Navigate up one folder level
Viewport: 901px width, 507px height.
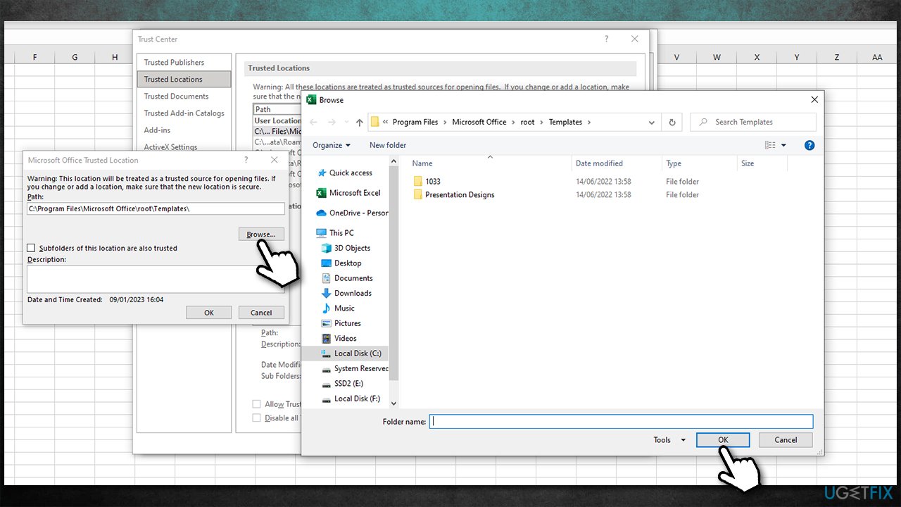click(x=359, y=122)
